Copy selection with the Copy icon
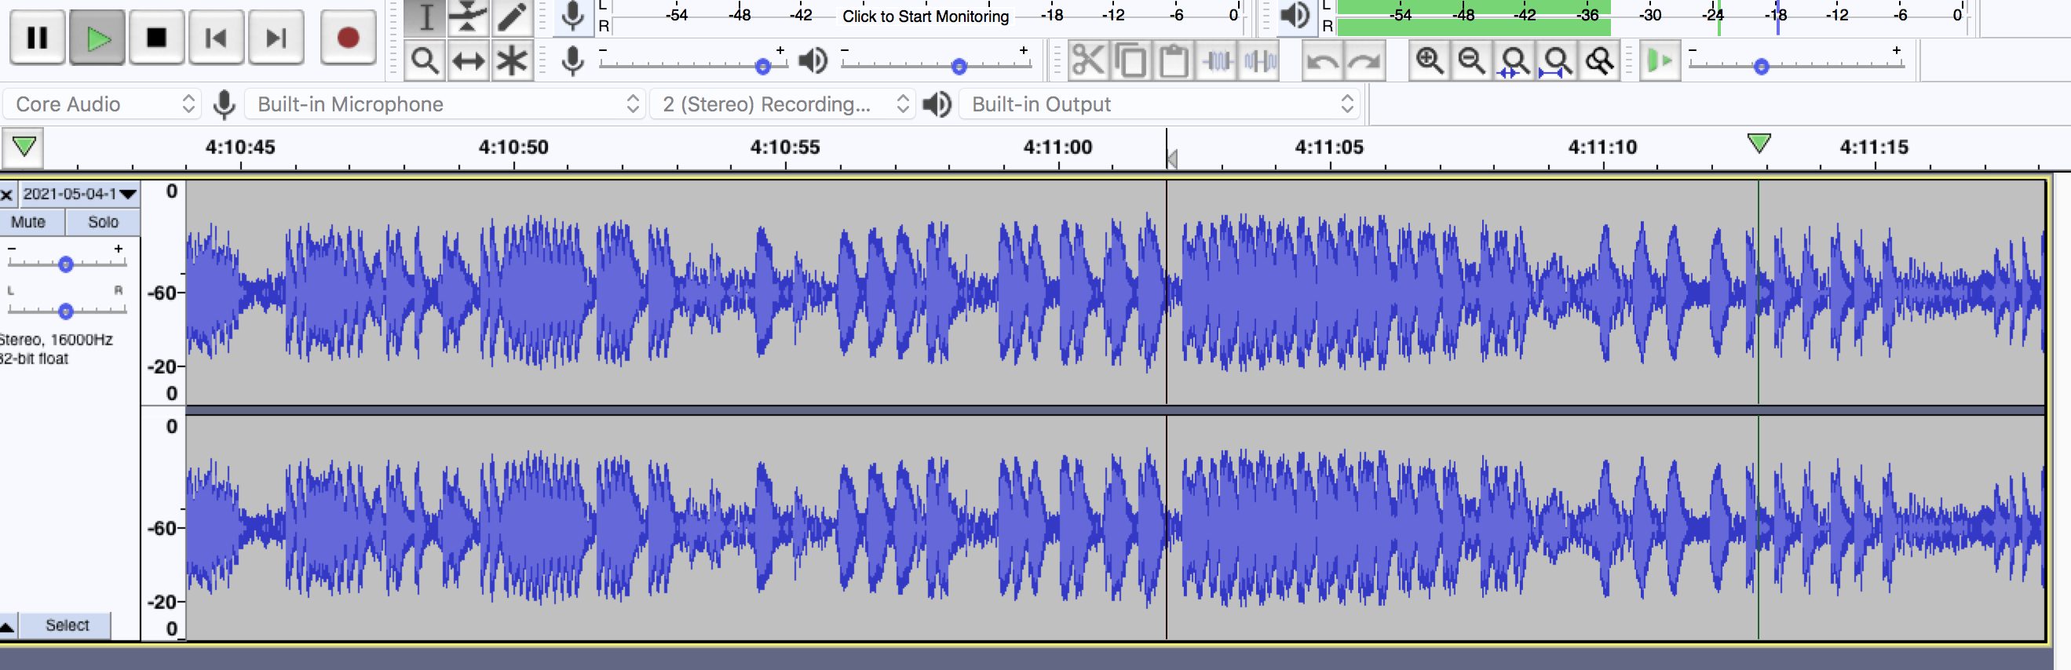Viewport: 2071px width, 670px height. tap(1131, 61)
